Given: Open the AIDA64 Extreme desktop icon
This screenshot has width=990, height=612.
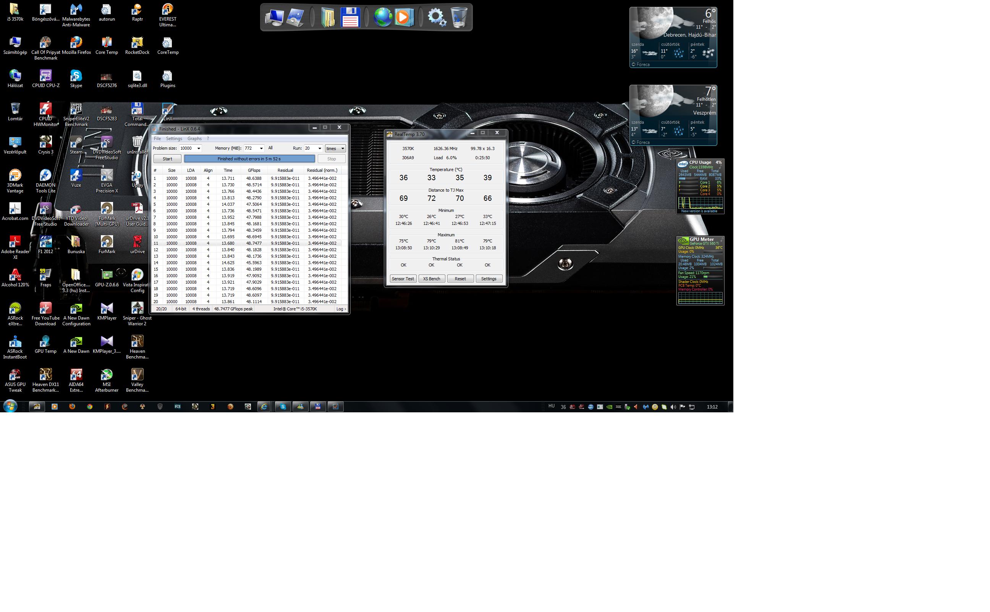Looking at the screenshot, I should tap(76, 375).
